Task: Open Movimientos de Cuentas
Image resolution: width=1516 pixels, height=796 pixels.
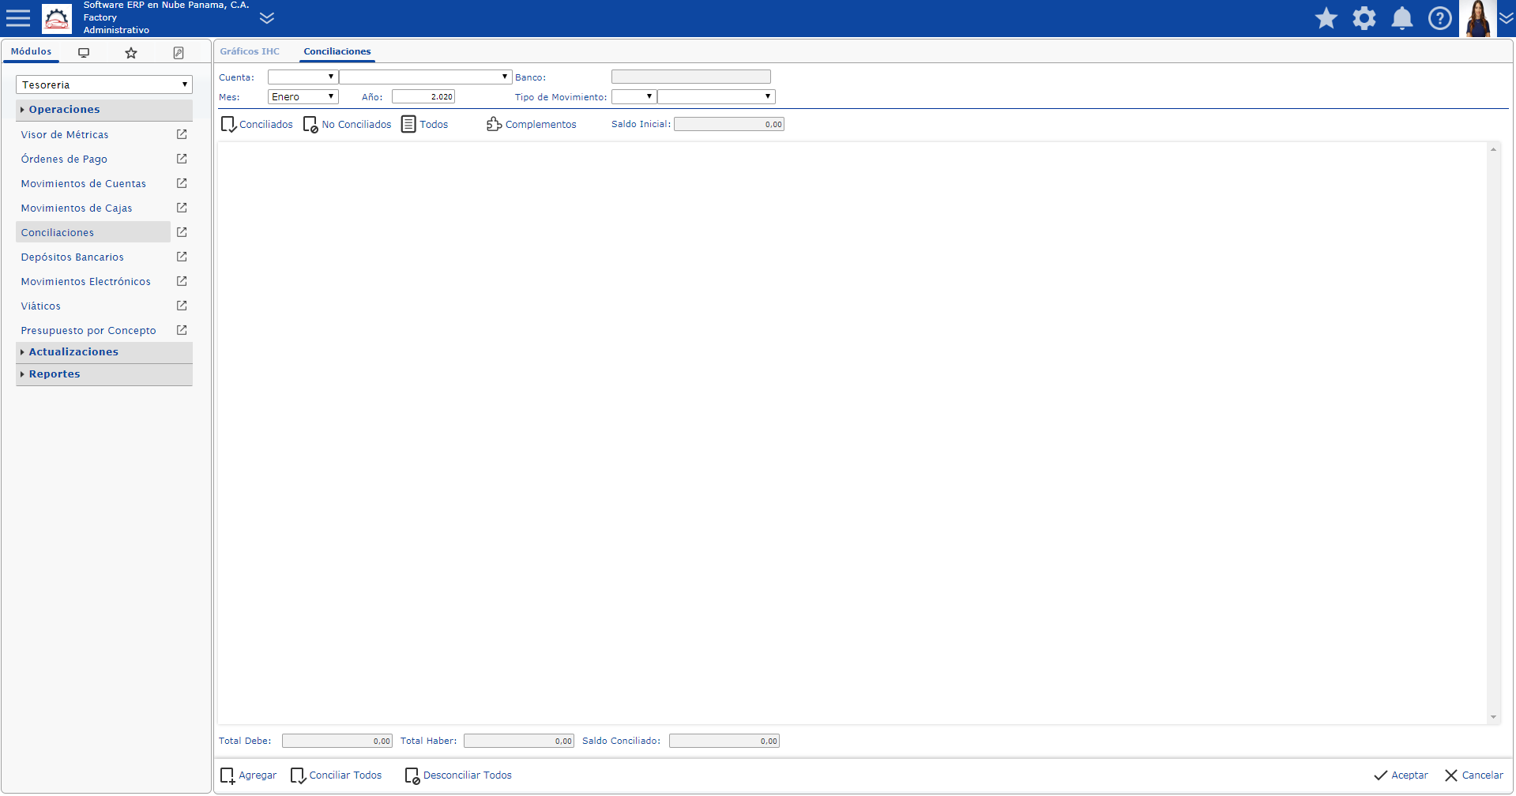Action: click(84, 184)
